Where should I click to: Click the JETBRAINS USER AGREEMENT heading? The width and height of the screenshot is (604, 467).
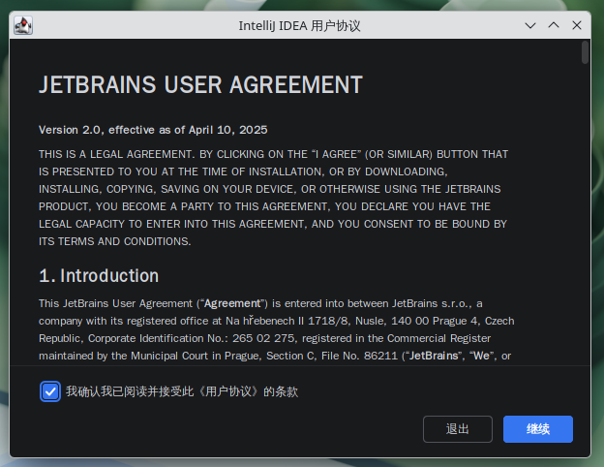[x=200, y=85]
